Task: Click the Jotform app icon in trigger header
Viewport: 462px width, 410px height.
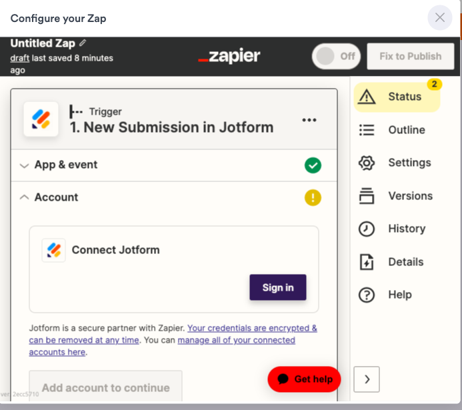Action: [x=41, y=119]
